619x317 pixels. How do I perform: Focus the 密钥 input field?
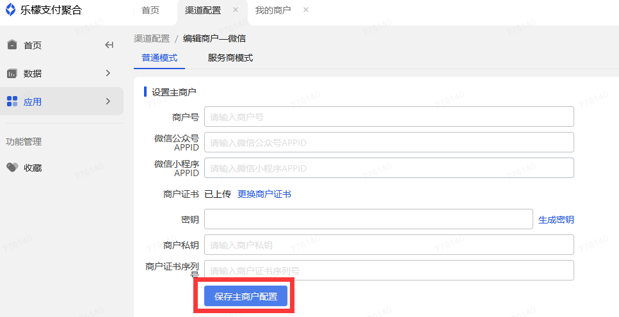pos(369,219)
